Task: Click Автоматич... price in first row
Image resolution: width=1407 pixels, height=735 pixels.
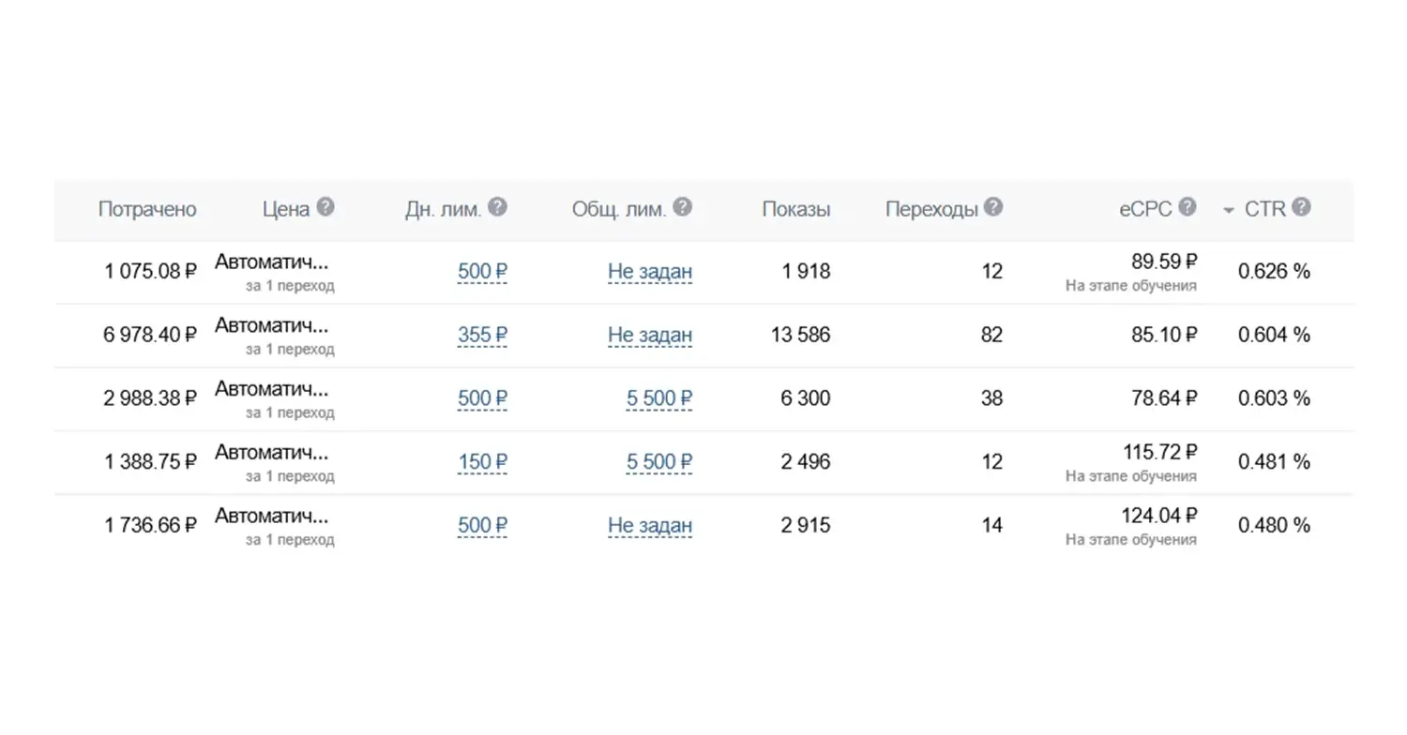Action: (x=272, y=262)
